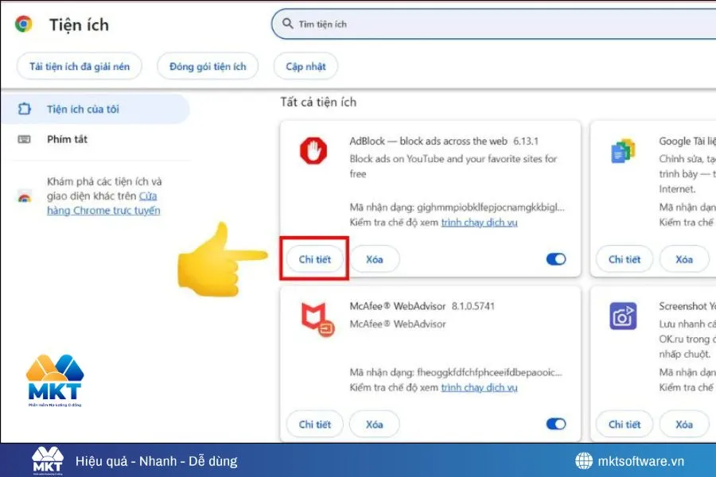Click the Tiện ích của tôi sidebar icon
716x477 pixels.
(x=25, y=108)
